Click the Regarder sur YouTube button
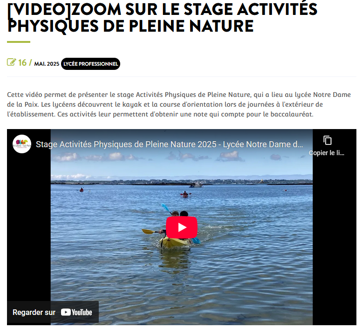Screen dimensions: 362x328 [x=53, y=312]
